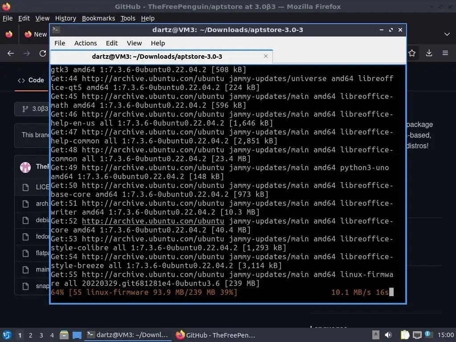Open the snap file row icon
This screenshot has width=456, height=342.
coord(25,286)
